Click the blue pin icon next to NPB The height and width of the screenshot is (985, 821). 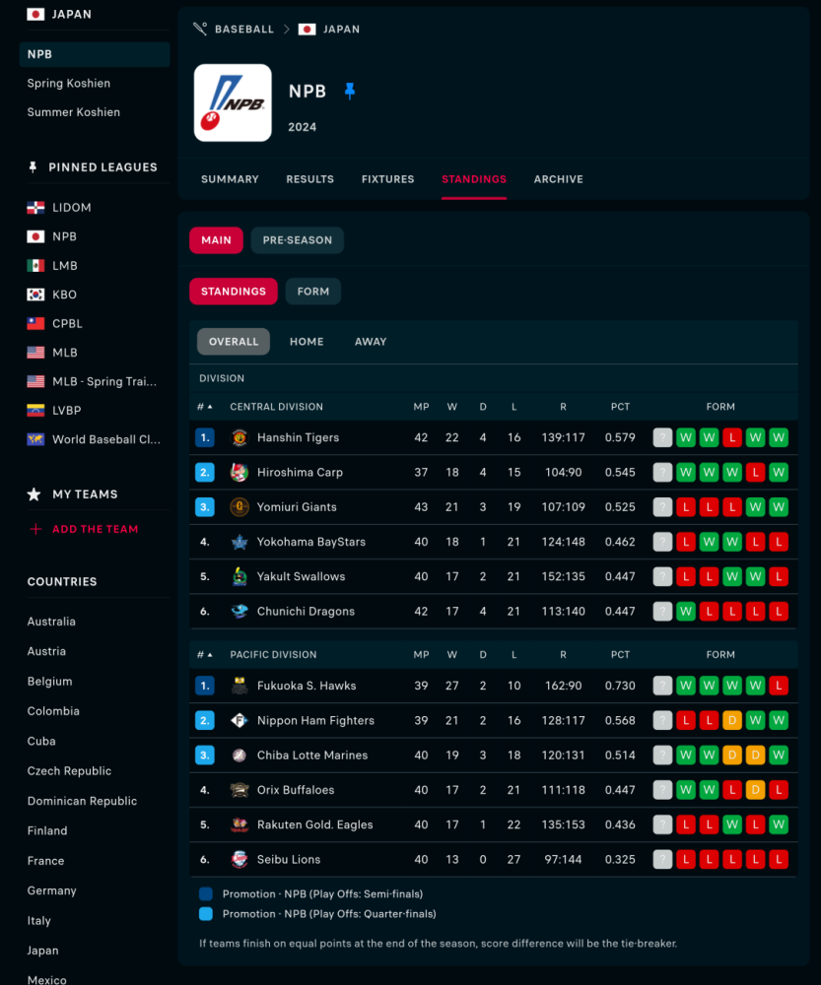tap(350, 91)
